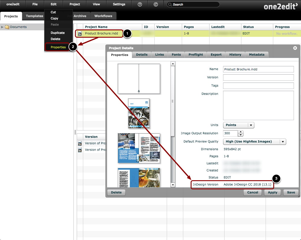Viewport: 301px width, 240px height.
Task: Click the search magnifier icon
Action: click(x=170, y=4)
